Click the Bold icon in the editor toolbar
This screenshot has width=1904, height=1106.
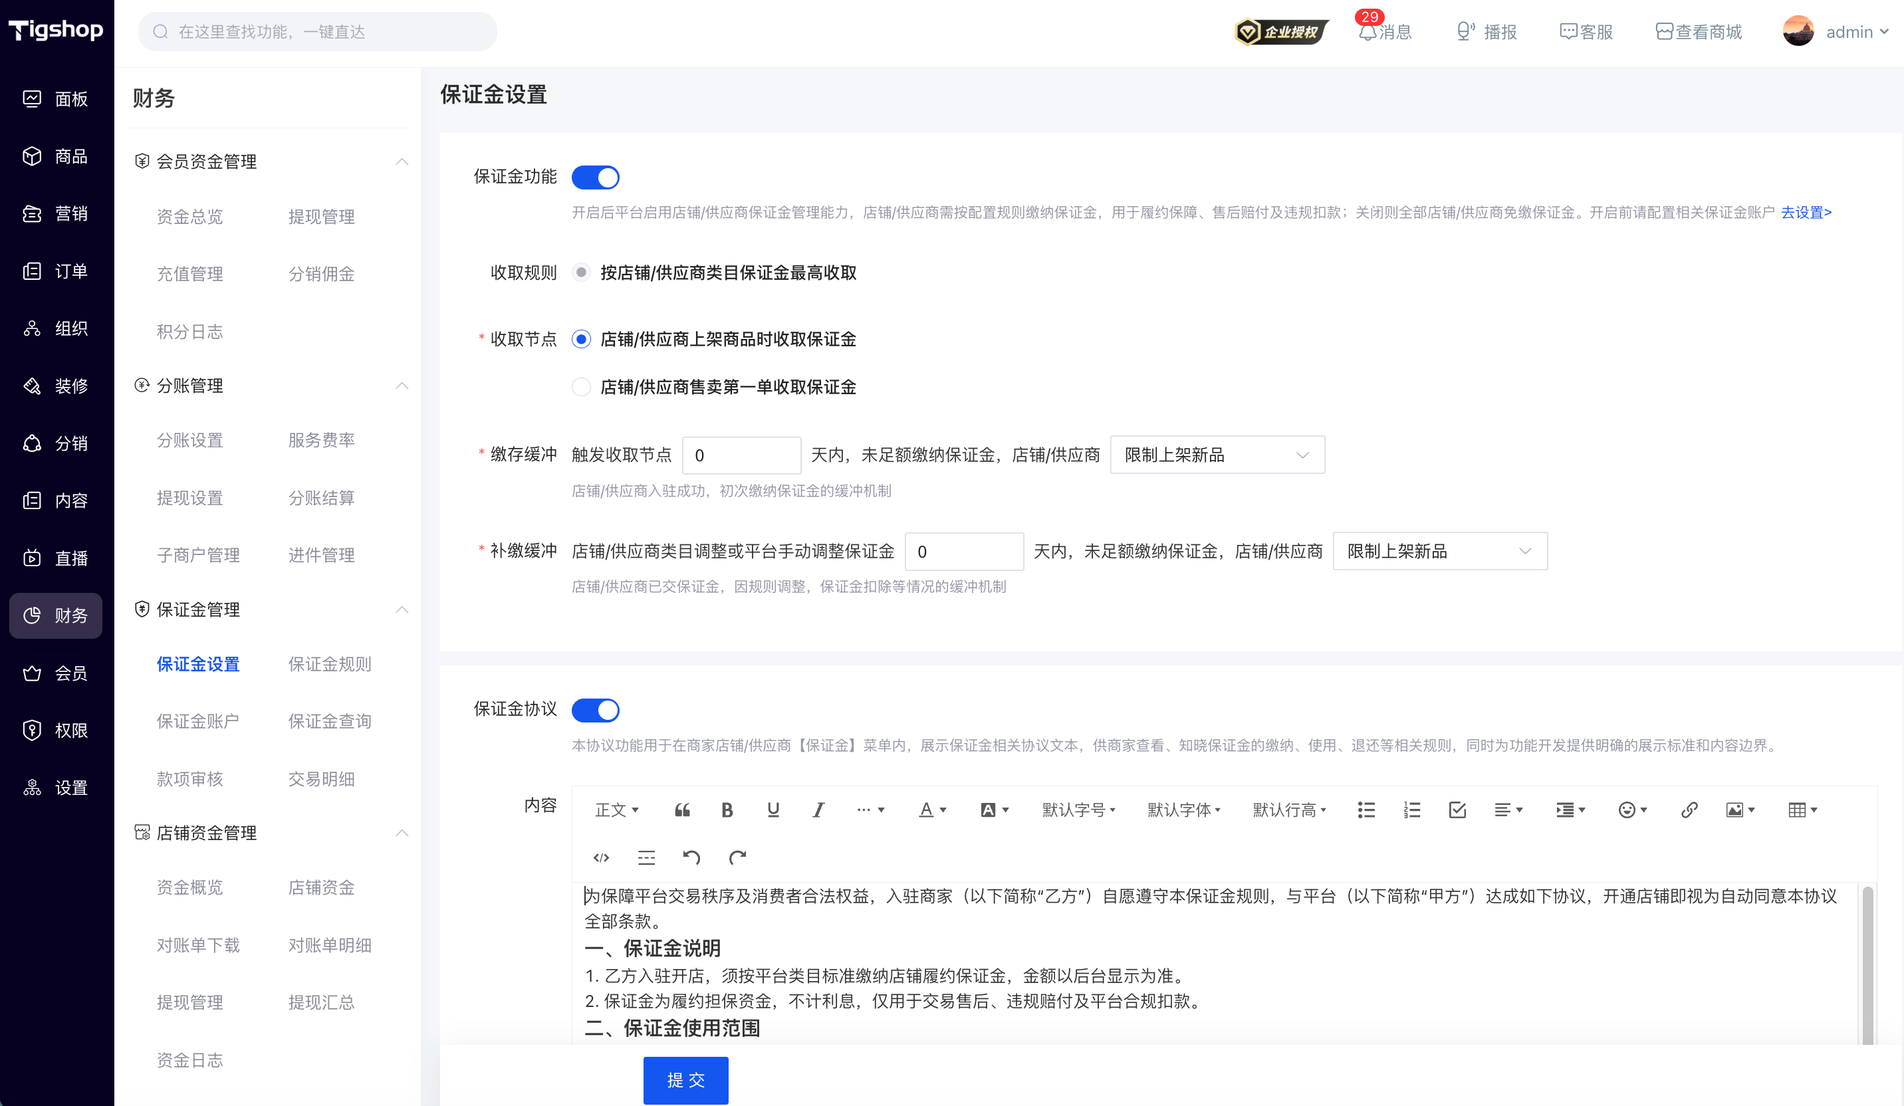click(x=727, y=810)
